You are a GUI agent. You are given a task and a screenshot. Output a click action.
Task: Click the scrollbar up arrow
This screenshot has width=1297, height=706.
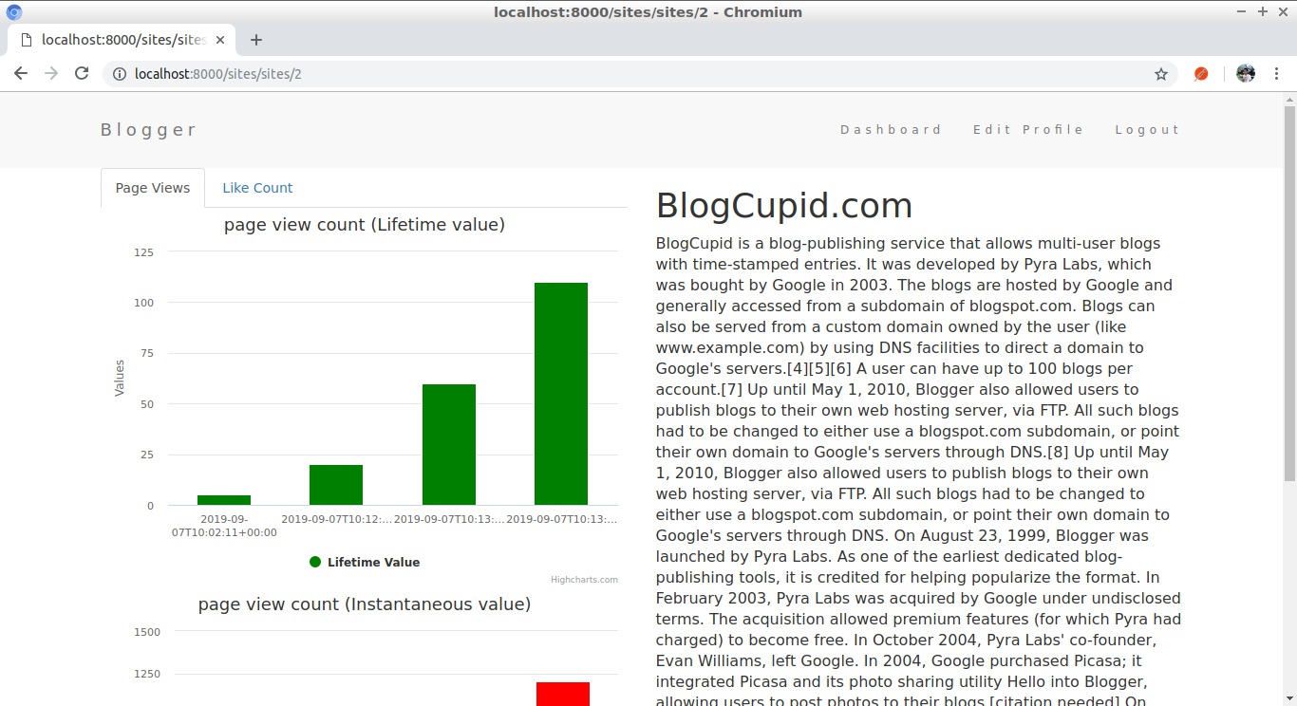[1289, 99]
